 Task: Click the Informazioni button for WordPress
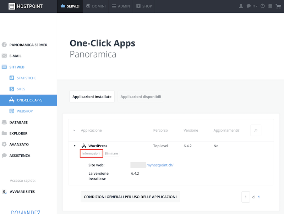click(x=91, y=154)
